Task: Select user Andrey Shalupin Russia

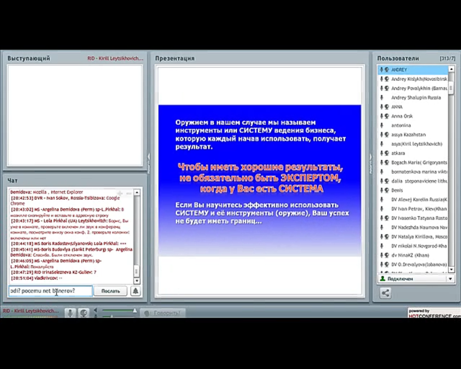Action: click(x=413, y=98)
